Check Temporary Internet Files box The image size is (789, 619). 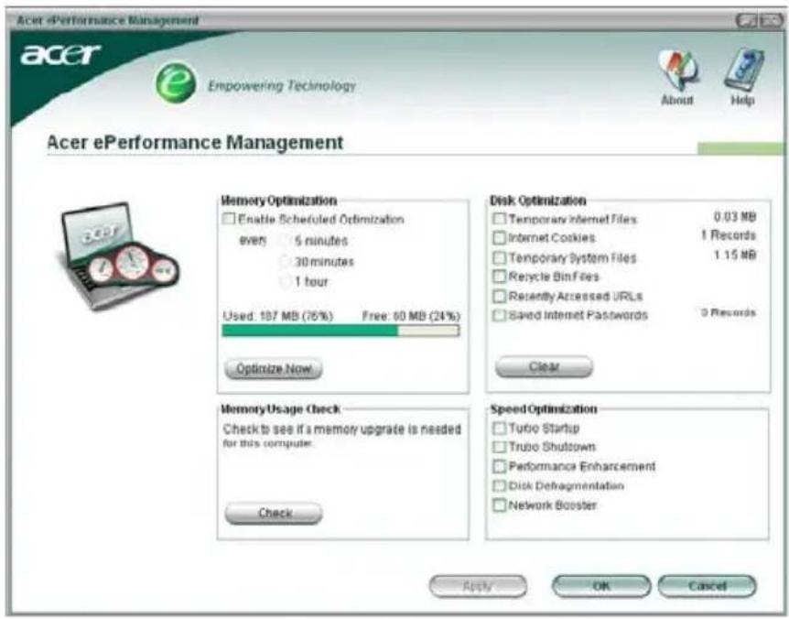click(499, 219)
